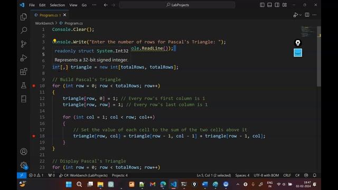Open the Go menu

pyautogui.click(x=84, y=5)
